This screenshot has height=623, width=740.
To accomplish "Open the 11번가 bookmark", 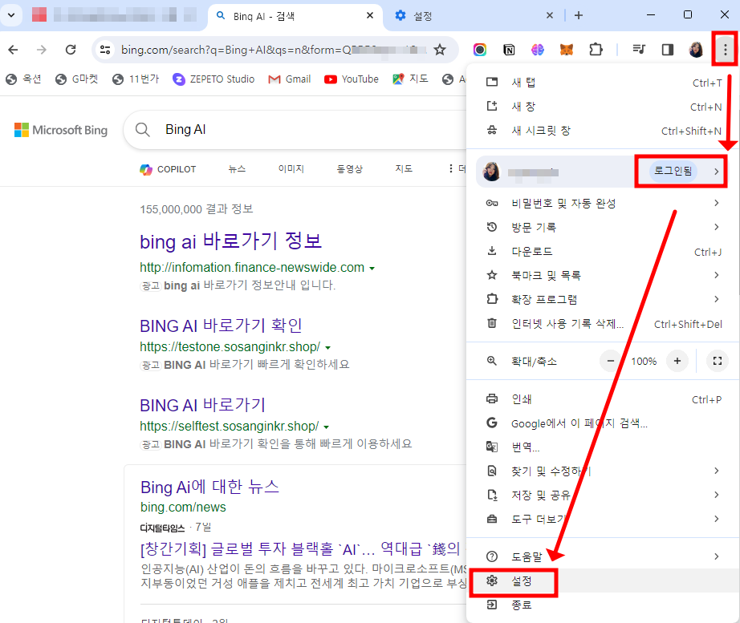I will click(136, 79).
